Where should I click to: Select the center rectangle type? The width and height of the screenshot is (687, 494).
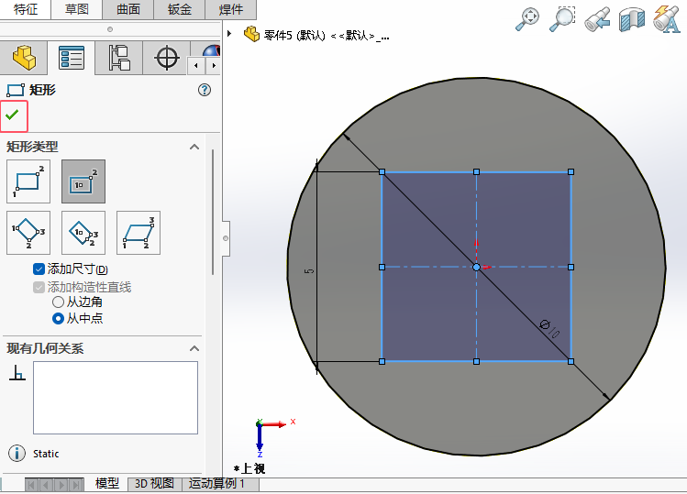pos(83,181)
